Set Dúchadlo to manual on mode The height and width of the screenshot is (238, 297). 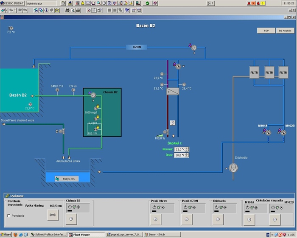(225, 207)
